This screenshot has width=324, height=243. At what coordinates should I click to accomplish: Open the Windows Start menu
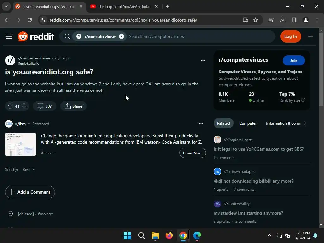click(x=127, y=235)
